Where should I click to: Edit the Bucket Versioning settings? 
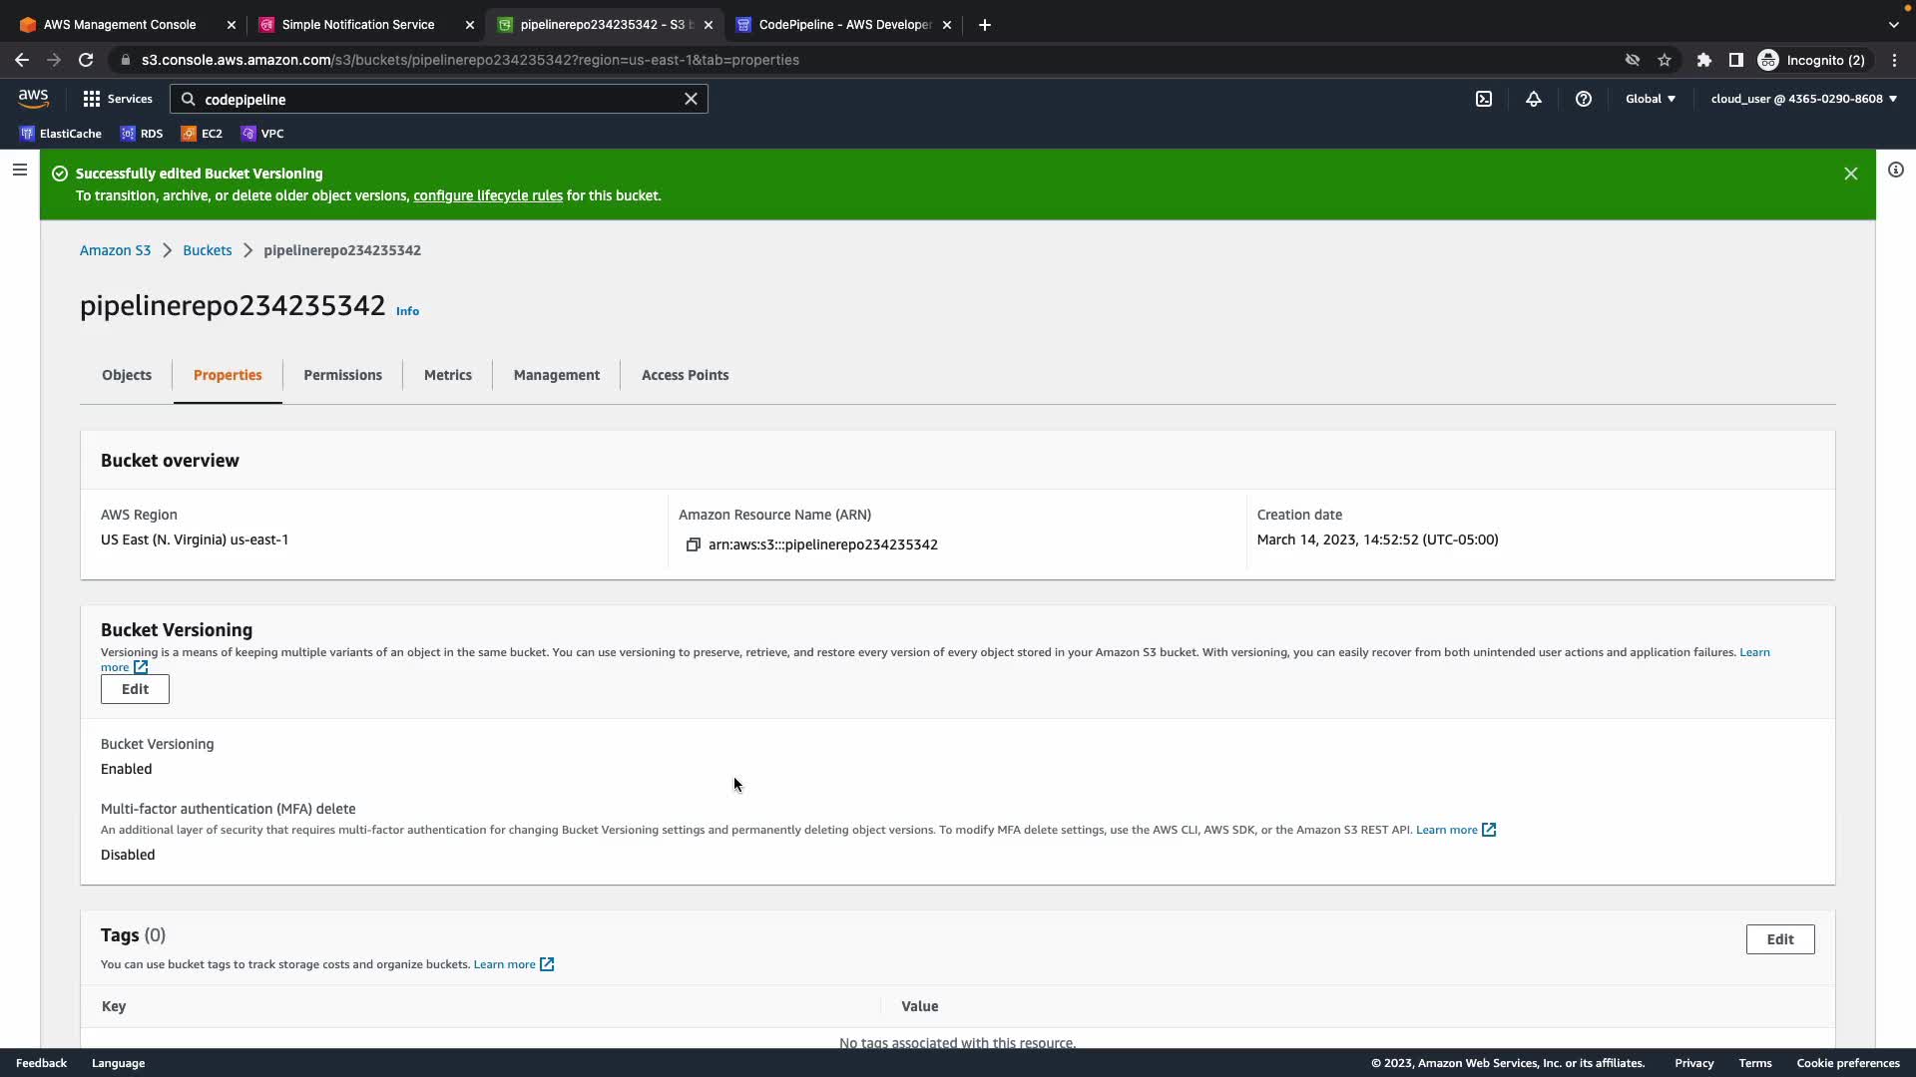135,689
